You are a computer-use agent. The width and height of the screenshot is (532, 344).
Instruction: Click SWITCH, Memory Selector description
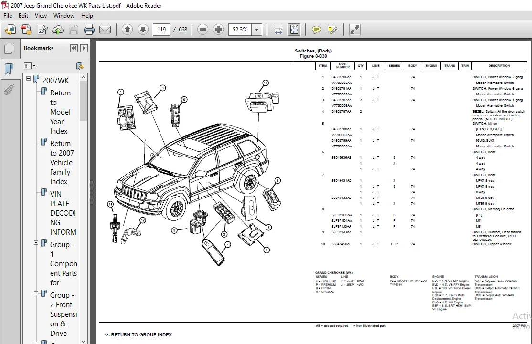[x=493, y=209]
